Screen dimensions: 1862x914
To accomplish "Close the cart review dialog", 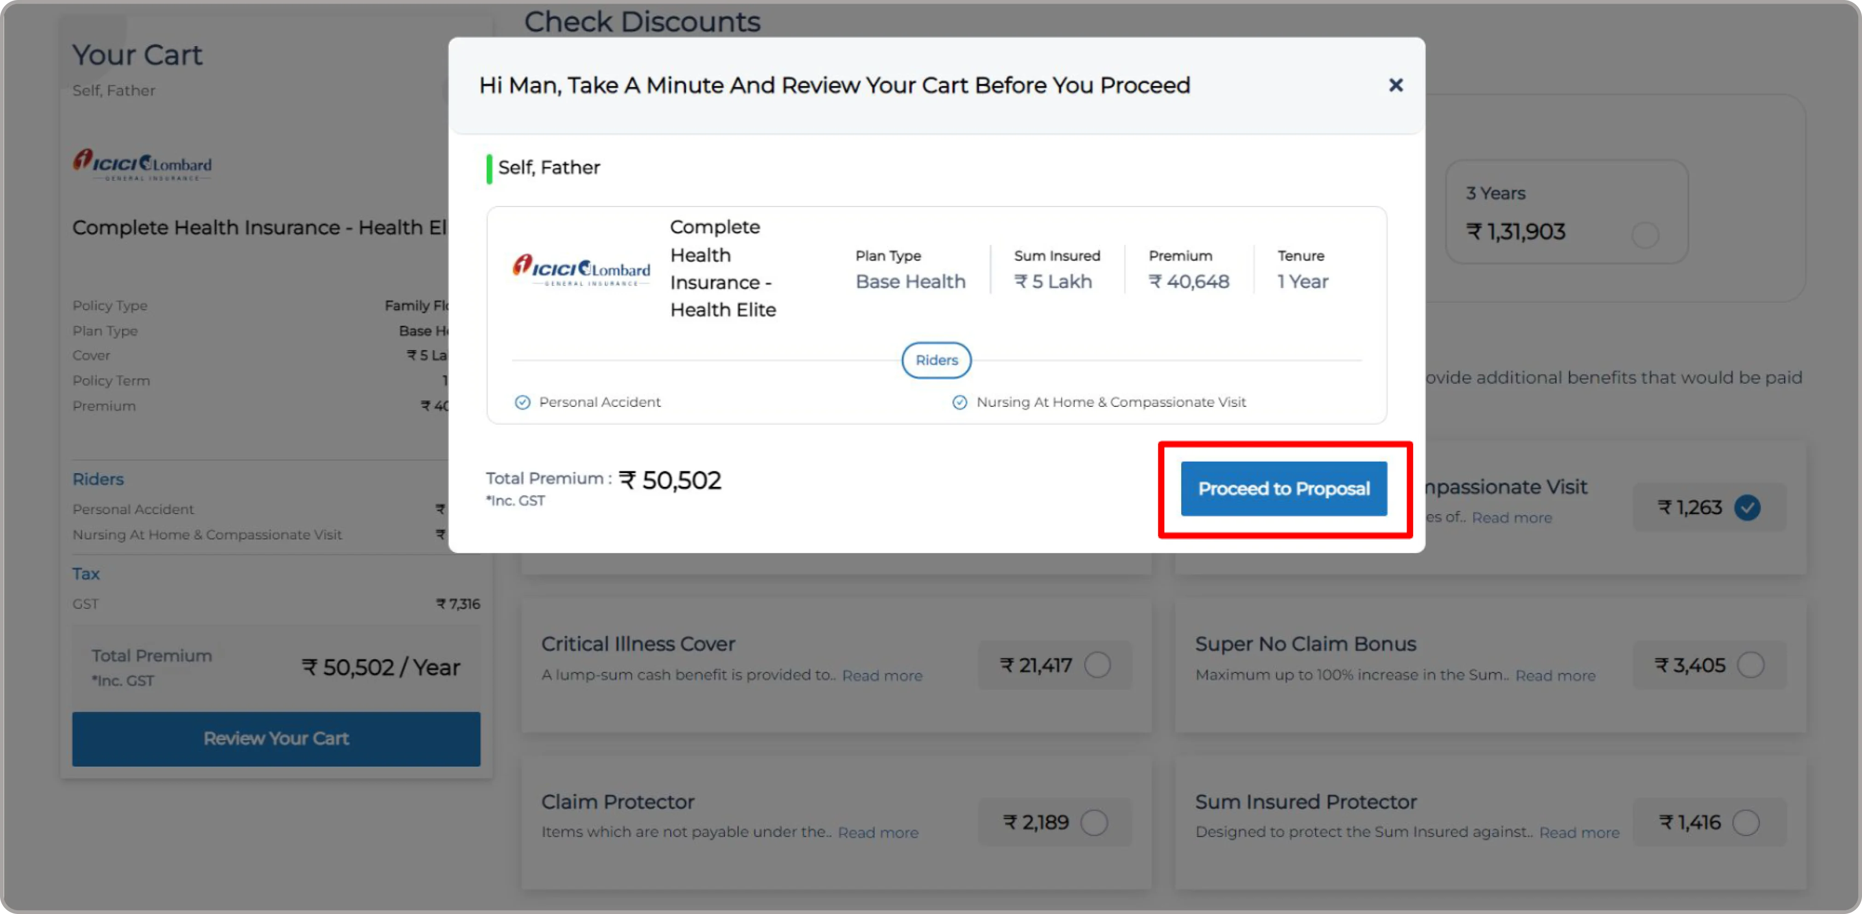I will point(1395,85).
